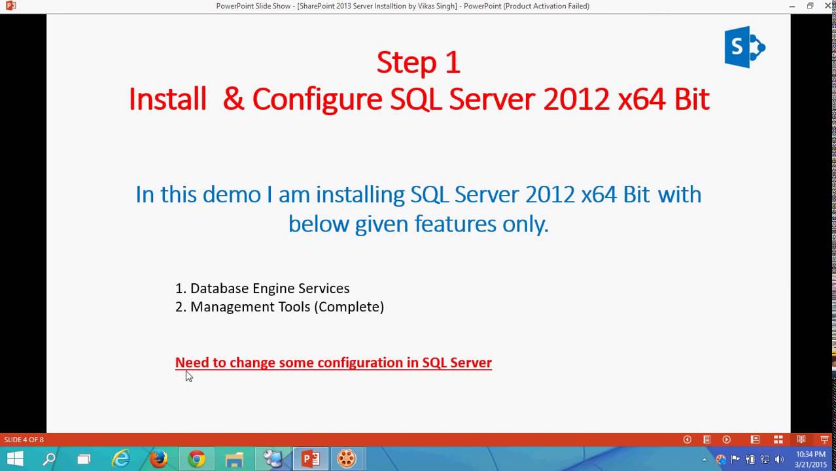Close the PowerPoint slide show window
Image resolution: width=836 pixels, height=471 pixels.
tap(829, 6)
